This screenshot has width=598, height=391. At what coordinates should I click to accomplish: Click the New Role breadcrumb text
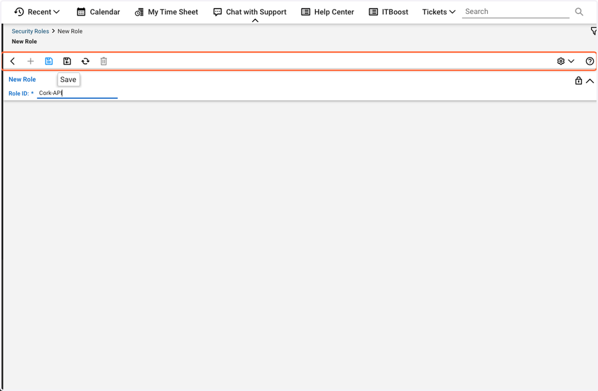(x=70, y=31)
